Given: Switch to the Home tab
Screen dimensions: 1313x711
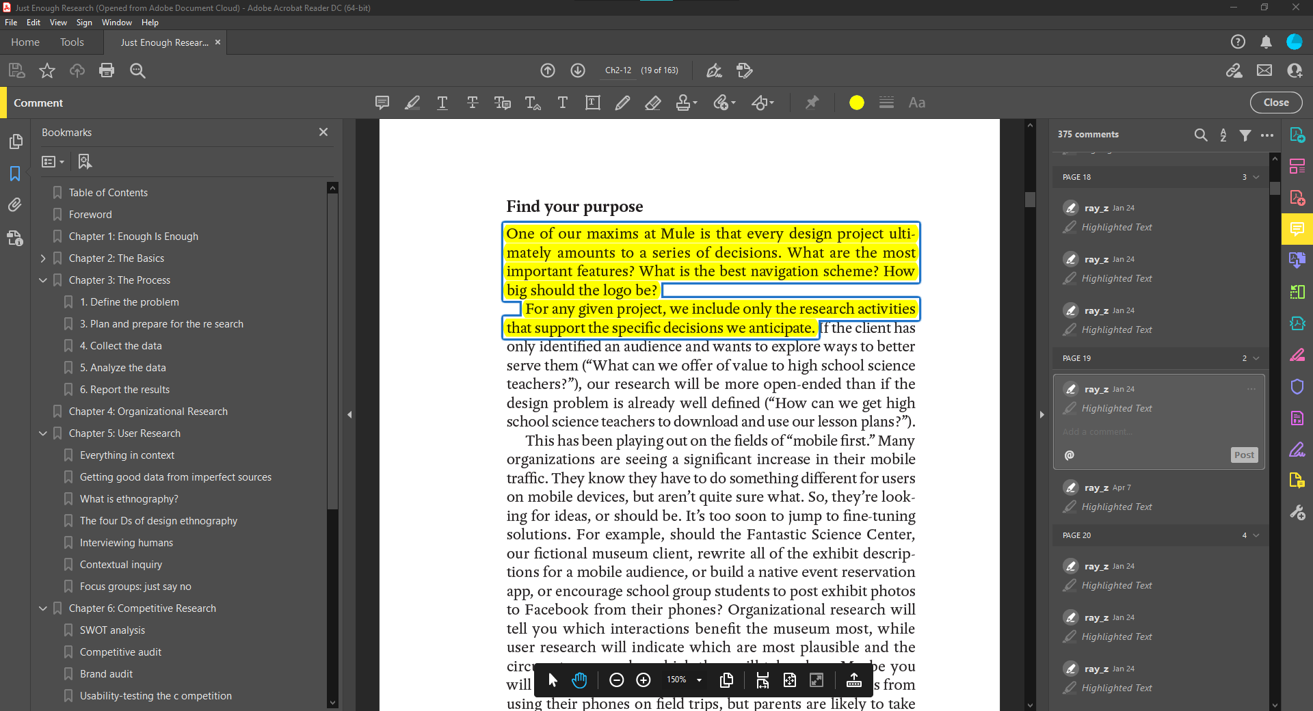Looking at the screenshot, I should click(25, 42).
